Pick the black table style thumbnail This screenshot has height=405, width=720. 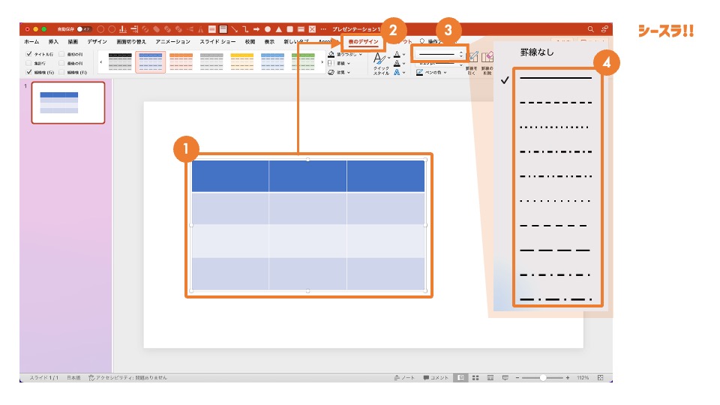click(120, 62)
